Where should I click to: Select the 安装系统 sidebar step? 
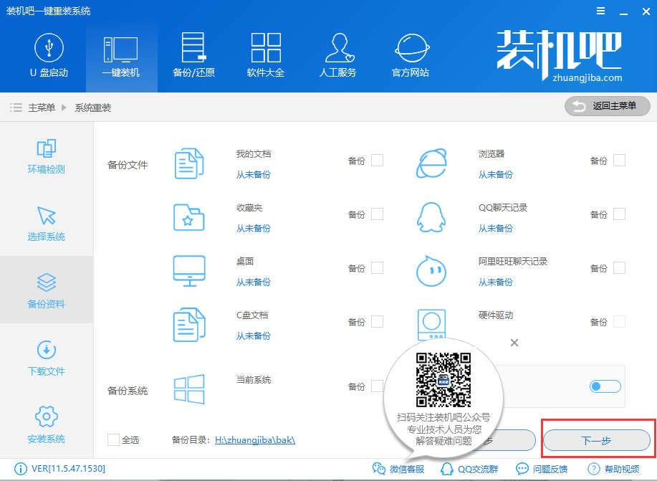pos(47,424)
